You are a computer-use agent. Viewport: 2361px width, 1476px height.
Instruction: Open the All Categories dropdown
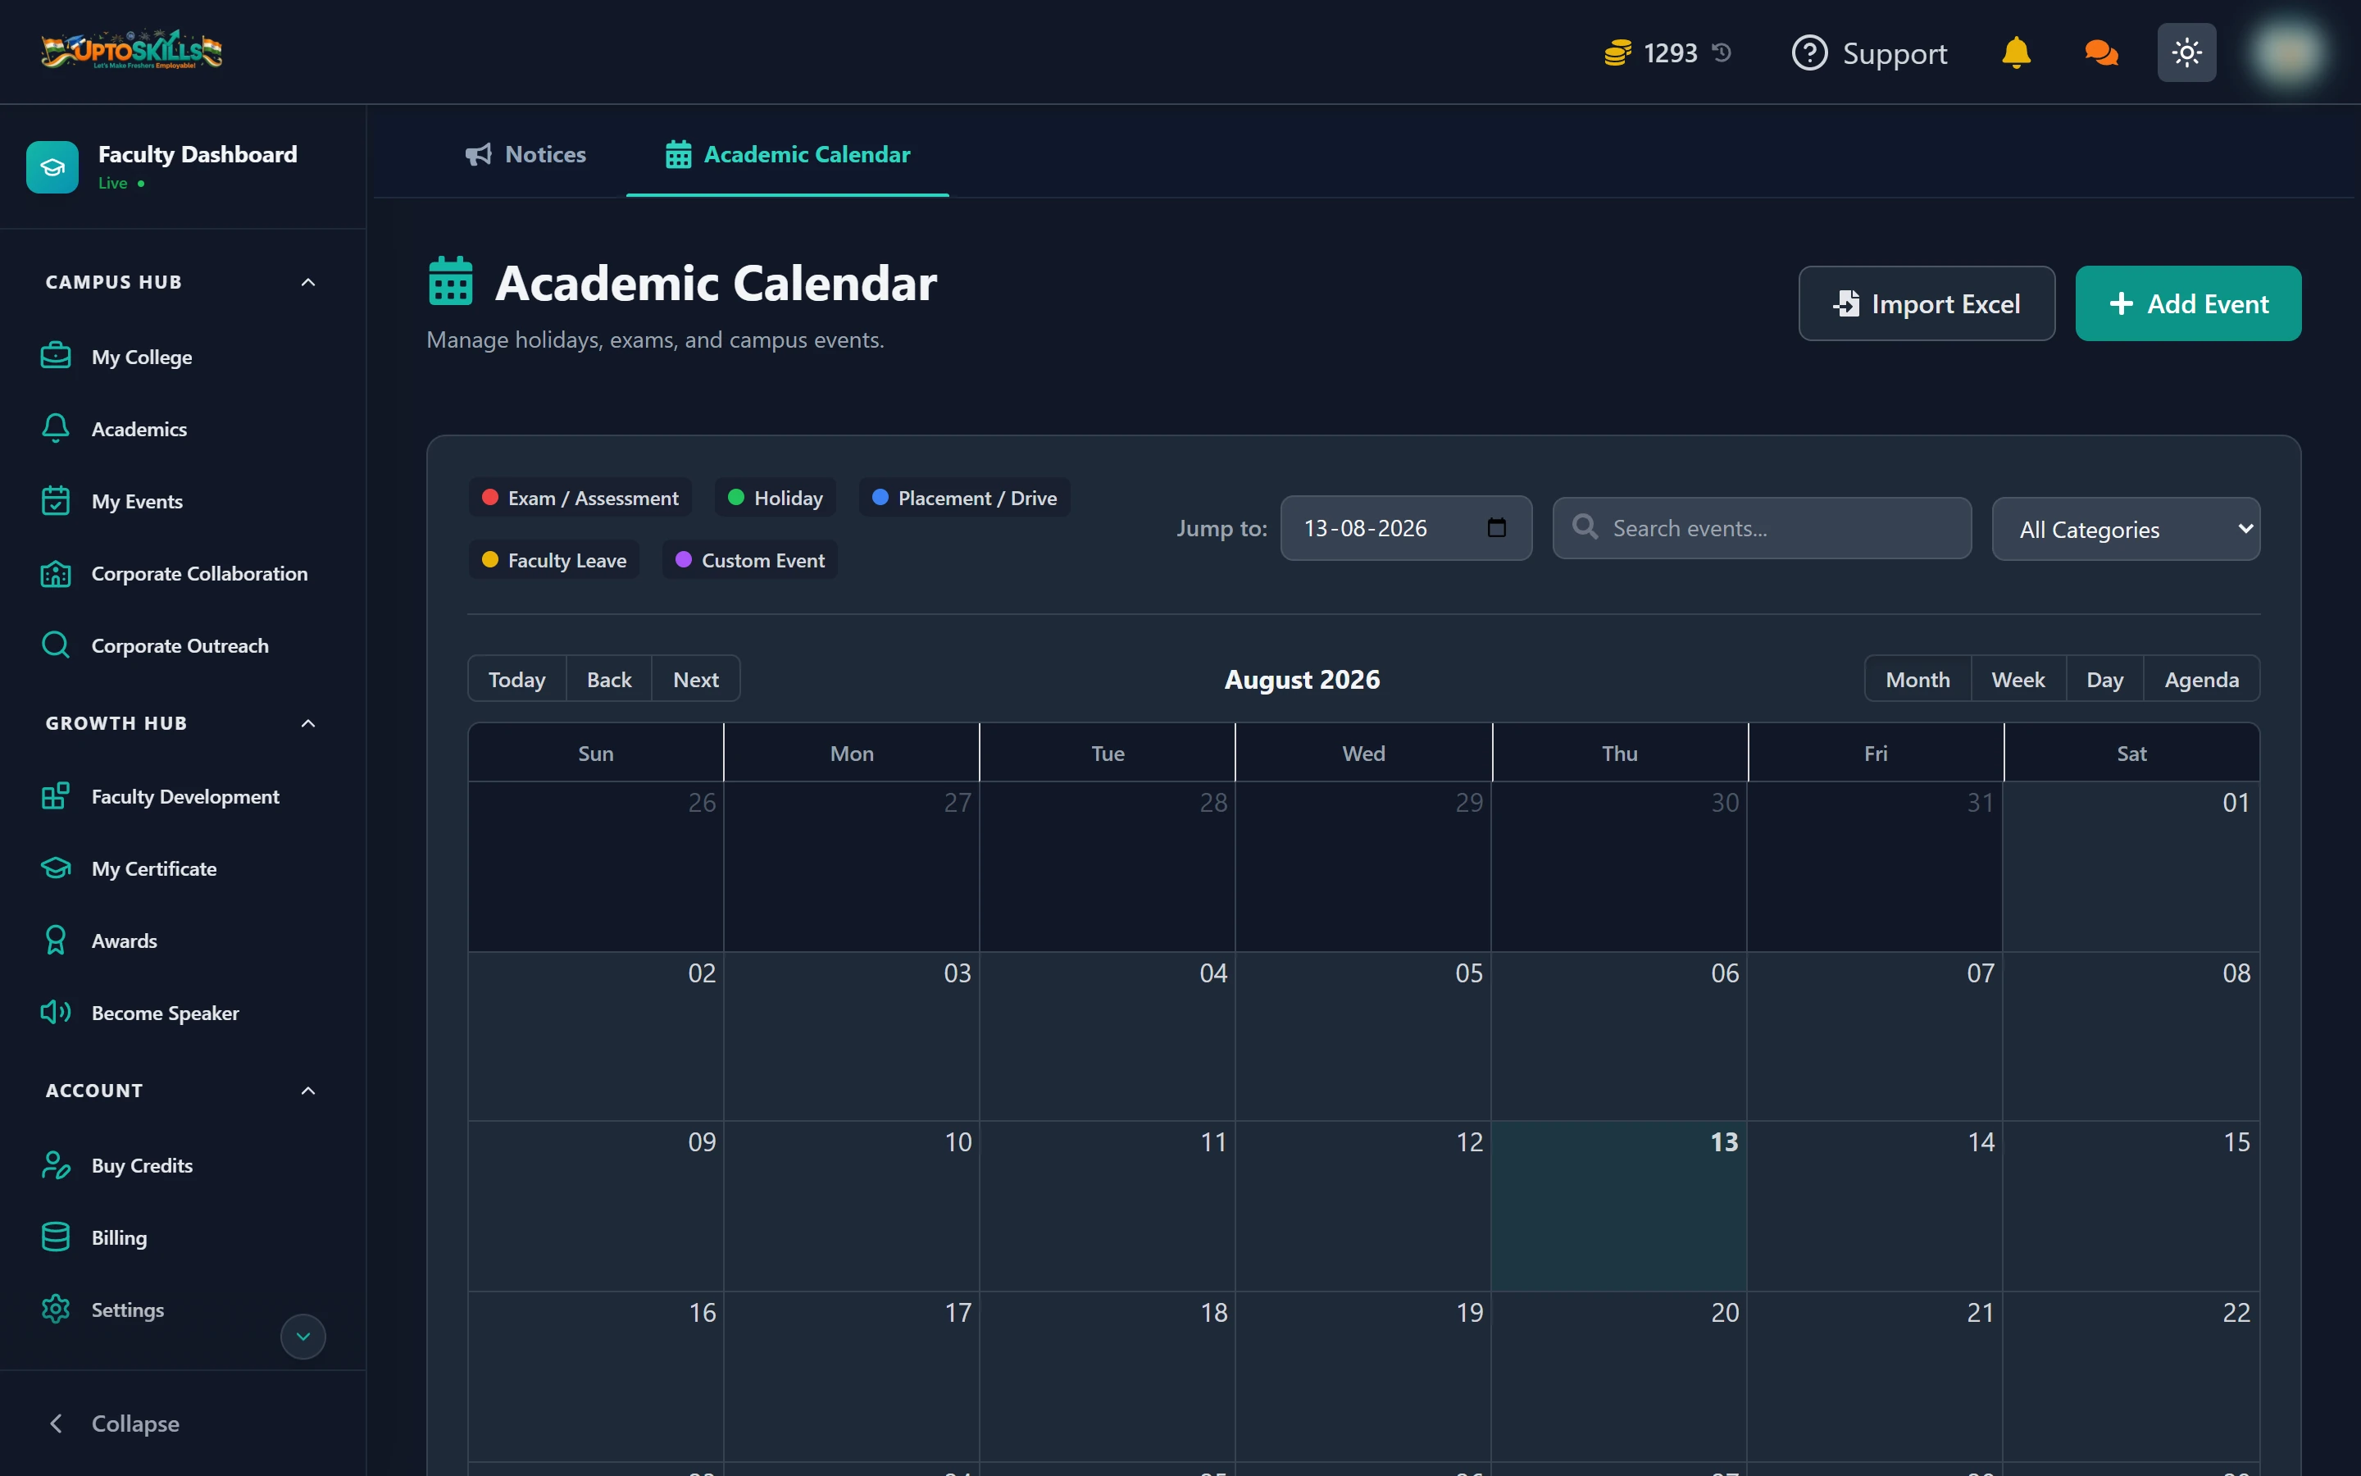tap(2125, 529)
